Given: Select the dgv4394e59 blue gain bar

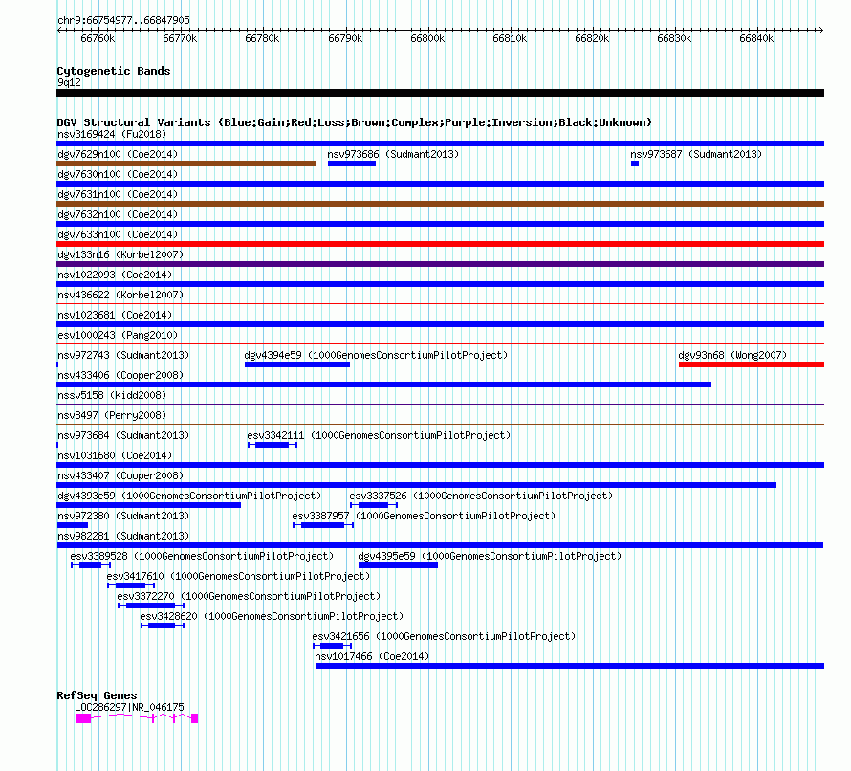Looking at the screenshot, I should click(297, 364).
